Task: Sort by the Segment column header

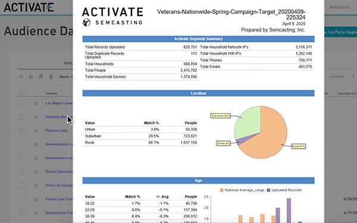Action: click(51, 93)
